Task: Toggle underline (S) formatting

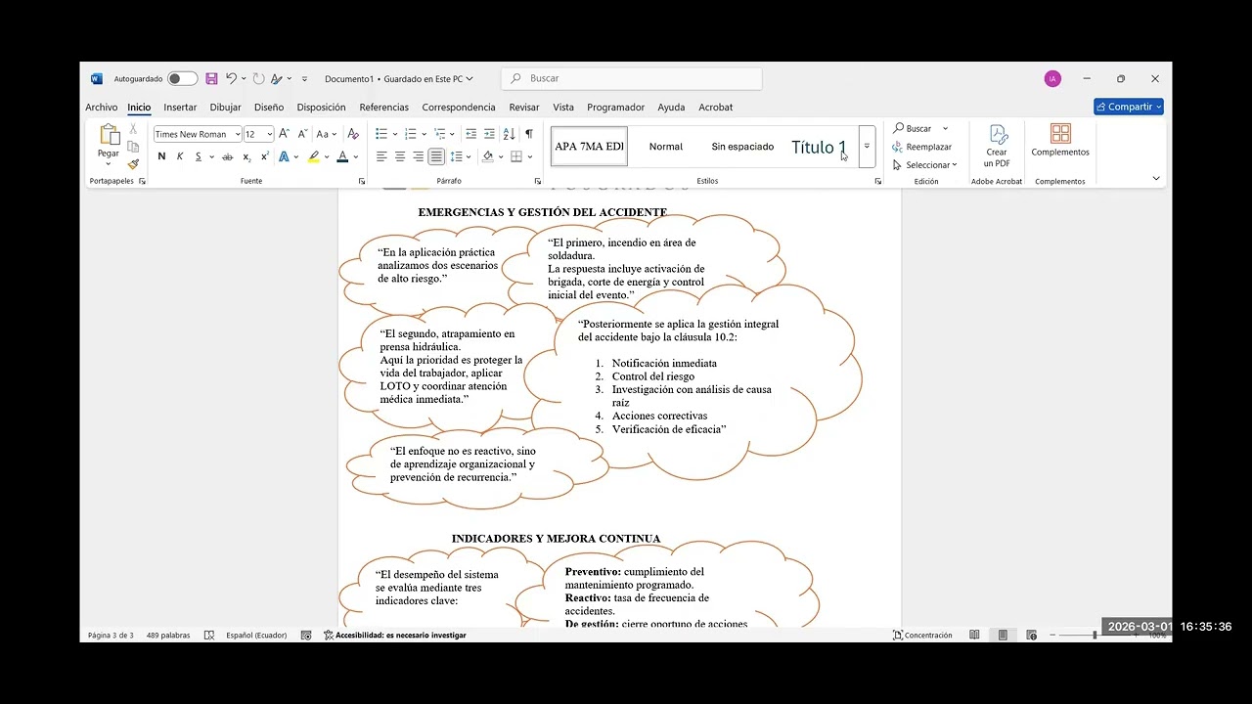Action: 199,156
